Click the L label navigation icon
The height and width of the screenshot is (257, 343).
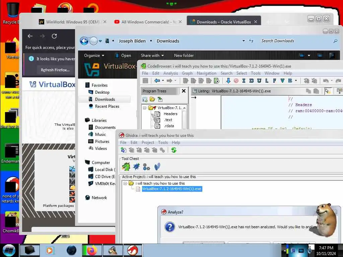(x=267, y=81)
